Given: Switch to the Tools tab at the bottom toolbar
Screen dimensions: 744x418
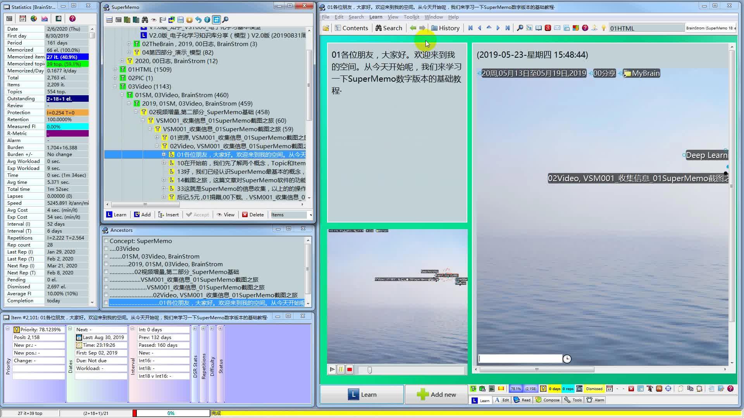Looking at the screenshot, I should [573, 400].
